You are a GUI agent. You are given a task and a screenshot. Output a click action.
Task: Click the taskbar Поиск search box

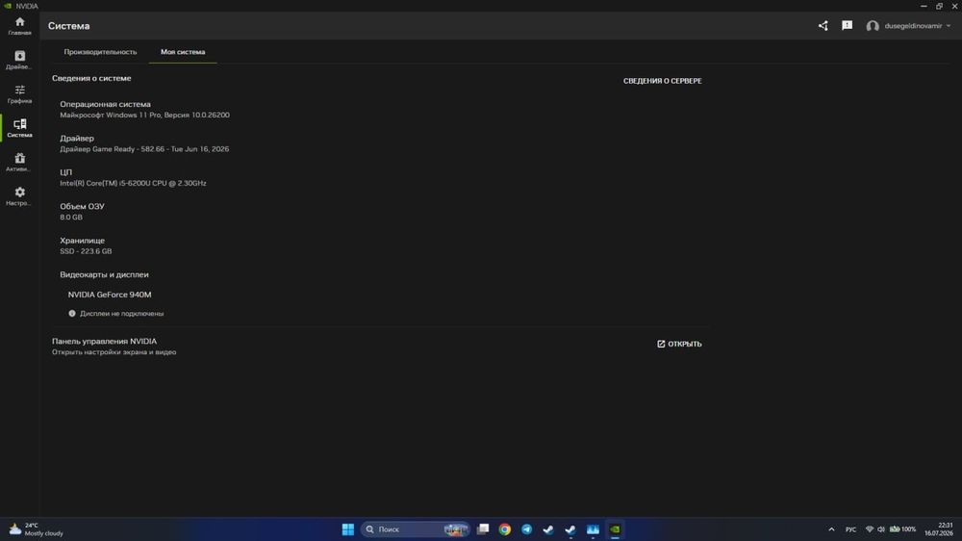tap(416, 529)
